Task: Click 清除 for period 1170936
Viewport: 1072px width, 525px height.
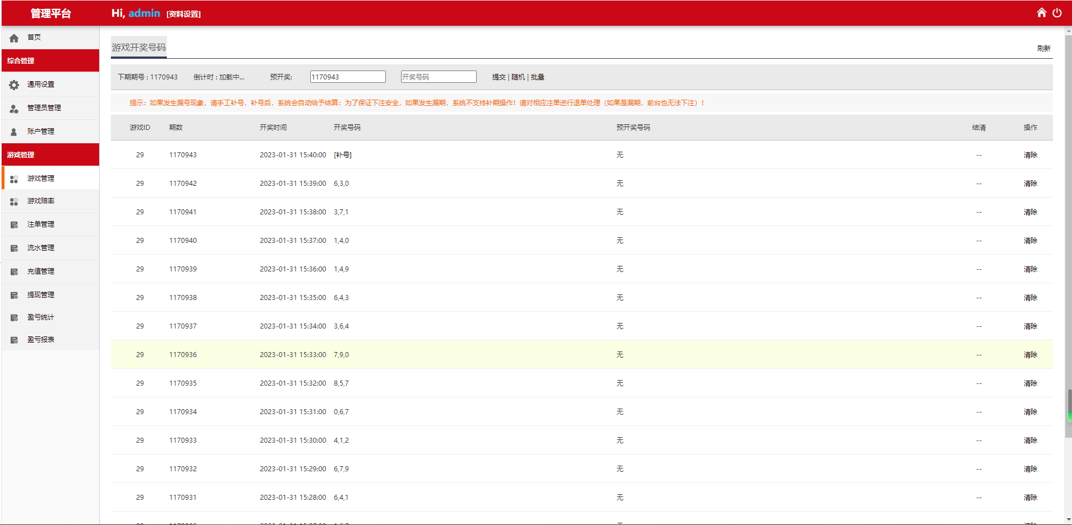Action: 1031,355
